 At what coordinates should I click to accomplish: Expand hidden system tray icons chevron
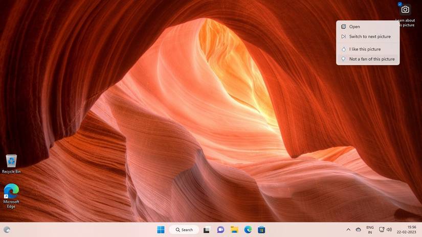pos(348,230)
